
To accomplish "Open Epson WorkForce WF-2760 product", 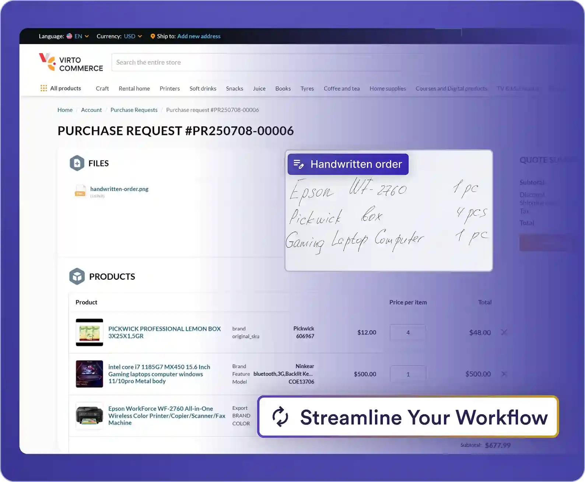I will (167, 416).
